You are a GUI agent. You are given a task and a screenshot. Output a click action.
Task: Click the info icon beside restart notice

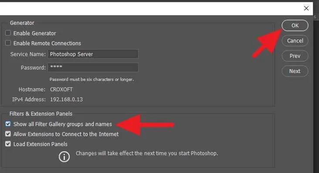64,157
